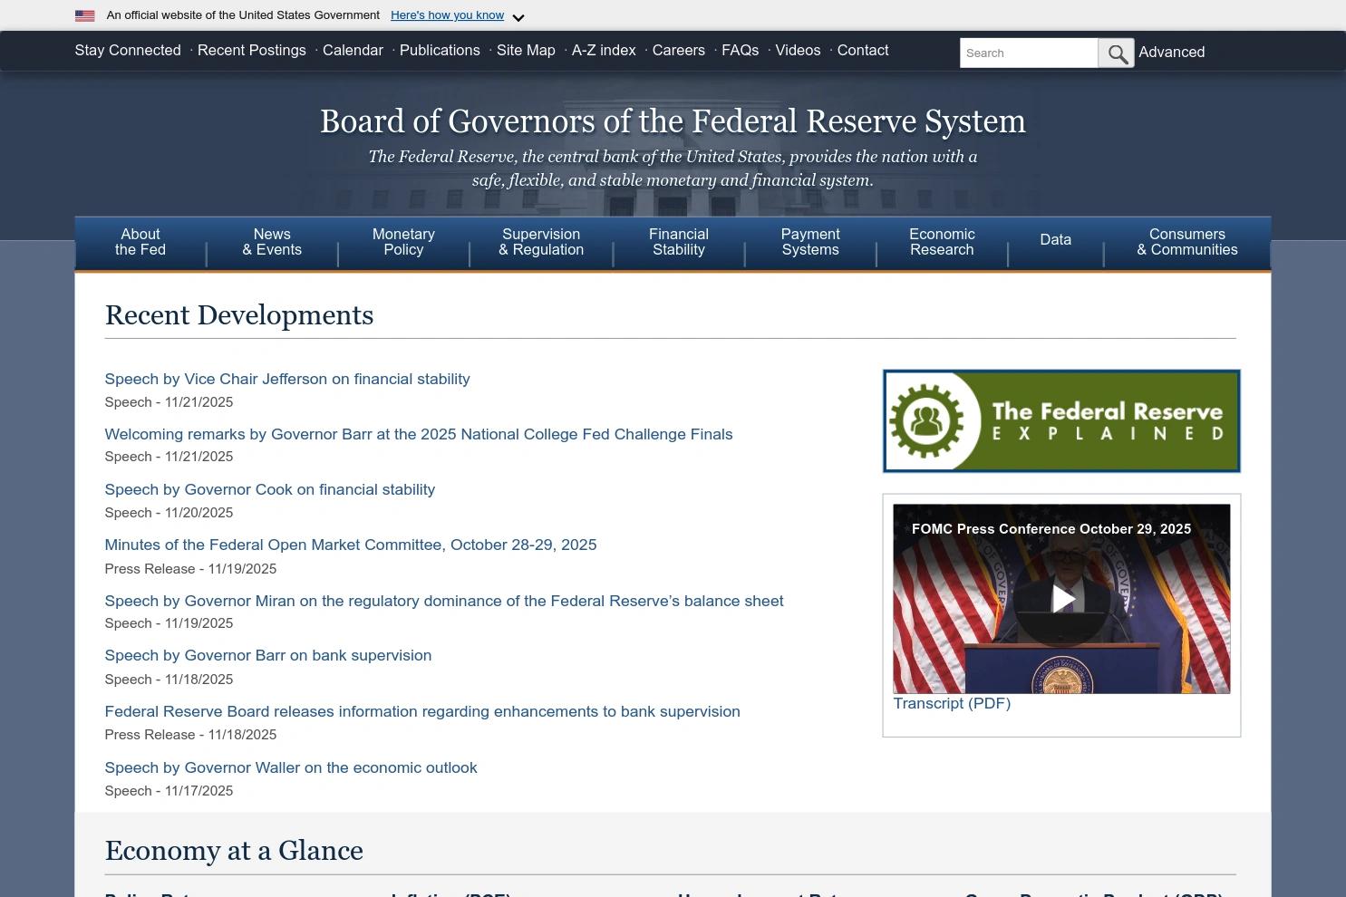Click the US flag icon
1346x897 pixels.
(x=84, y=15)
